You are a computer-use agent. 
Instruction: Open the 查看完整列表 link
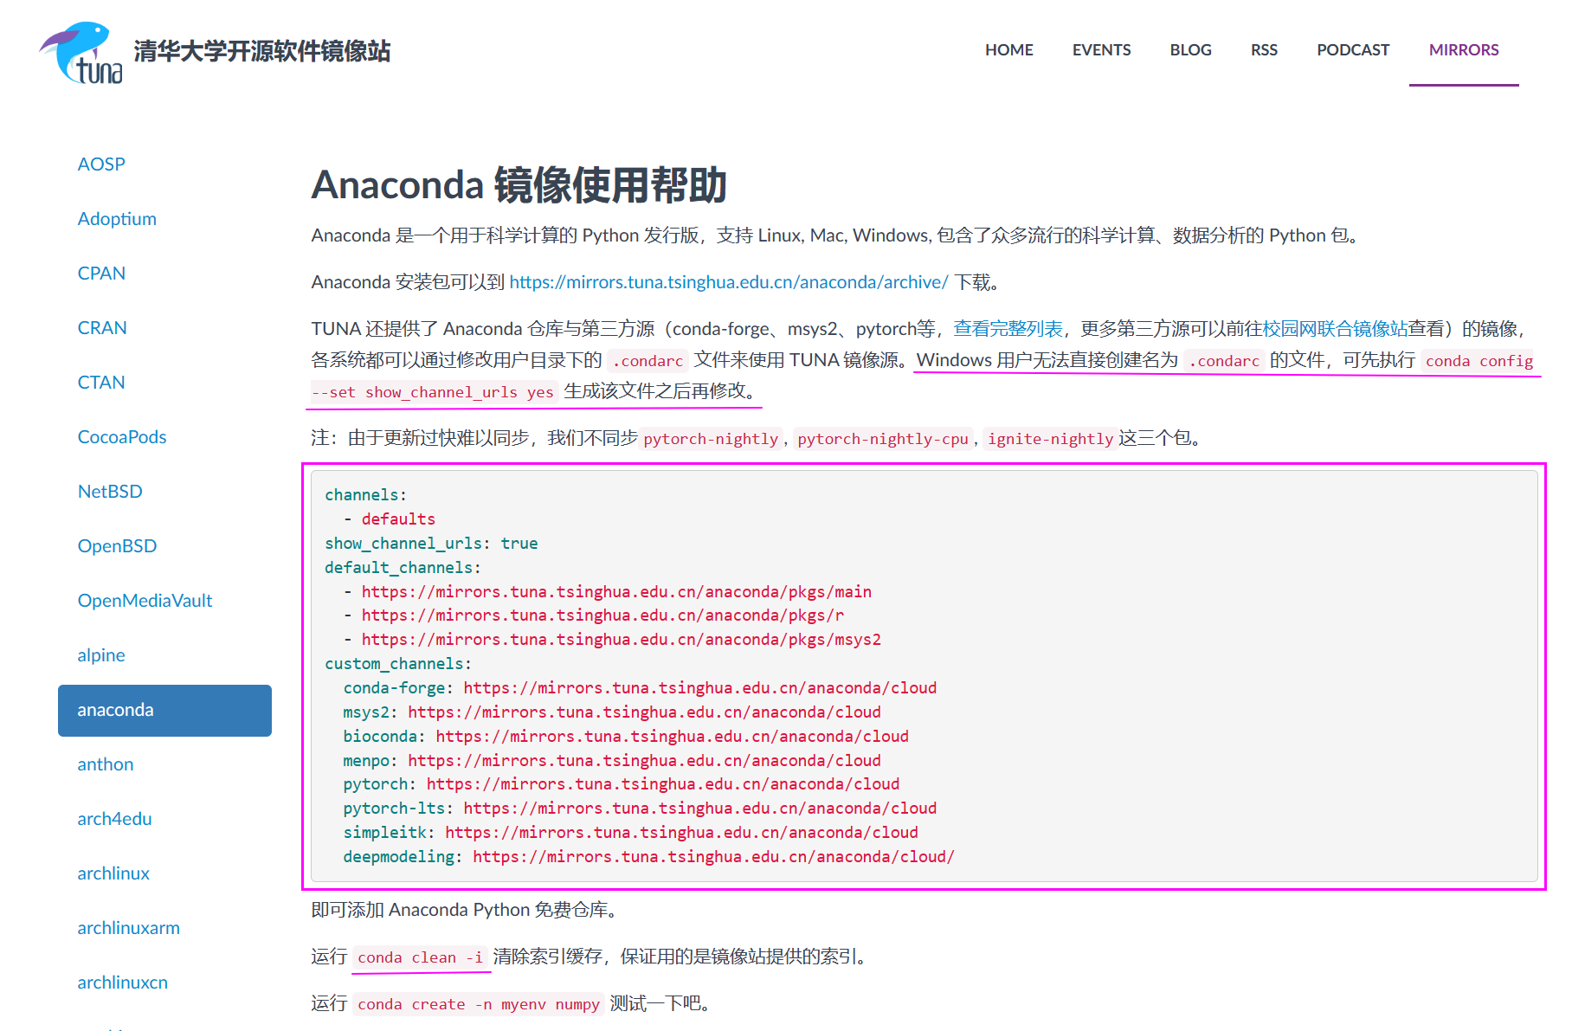[x=1008, y=329]
